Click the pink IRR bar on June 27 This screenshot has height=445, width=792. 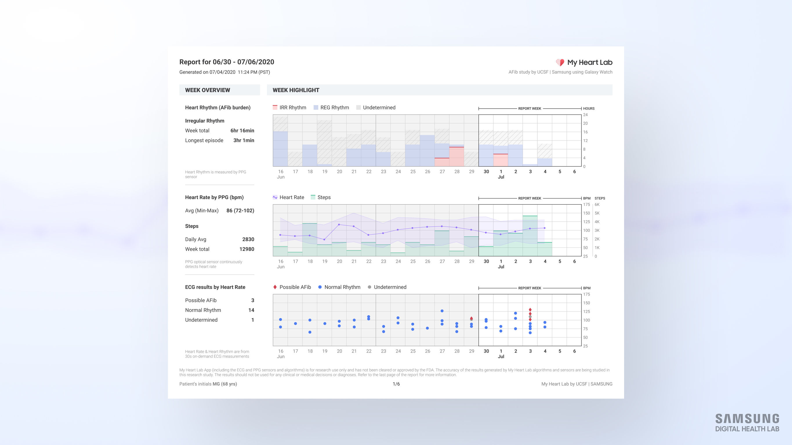pyautogui.click(x=442, y=162)
